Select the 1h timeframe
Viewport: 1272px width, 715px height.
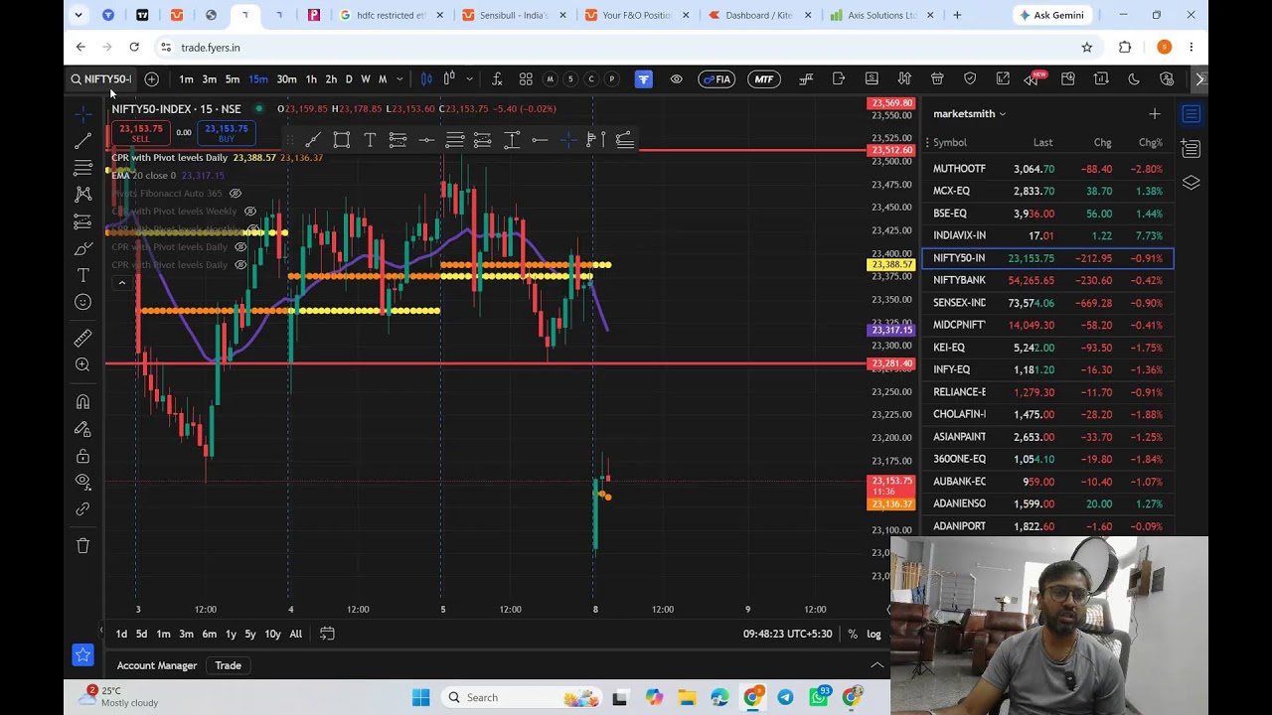311,79
